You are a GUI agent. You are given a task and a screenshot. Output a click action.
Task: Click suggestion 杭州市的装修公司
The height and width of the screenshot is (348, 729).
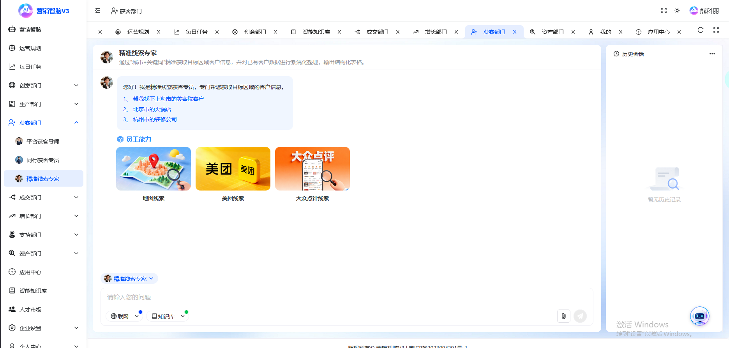coord(155,119)
